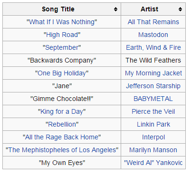Open the "September" song link
Viewport: 191px width, 174px height.
[62, 47]
